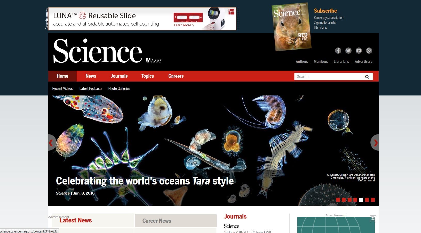Viewport: 421px width, 233px height.
Task: Click the Members link
Action: click(321, 62)
